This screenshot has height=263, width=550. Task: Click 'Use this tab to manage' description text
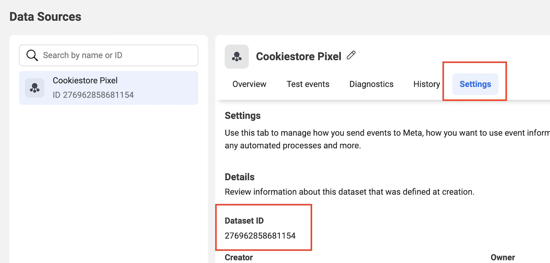(x=387, y=139)
